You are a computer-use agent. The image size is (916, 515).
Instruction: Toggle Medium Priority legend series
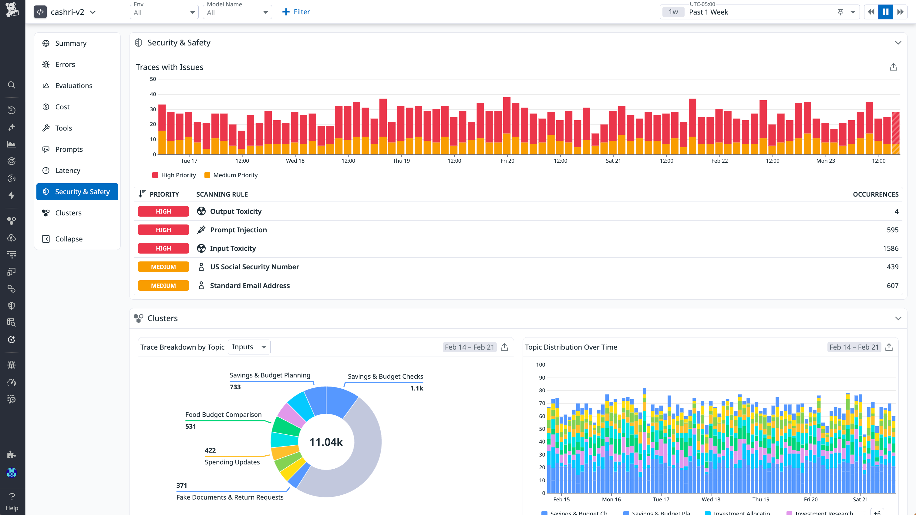click(231, 175)
